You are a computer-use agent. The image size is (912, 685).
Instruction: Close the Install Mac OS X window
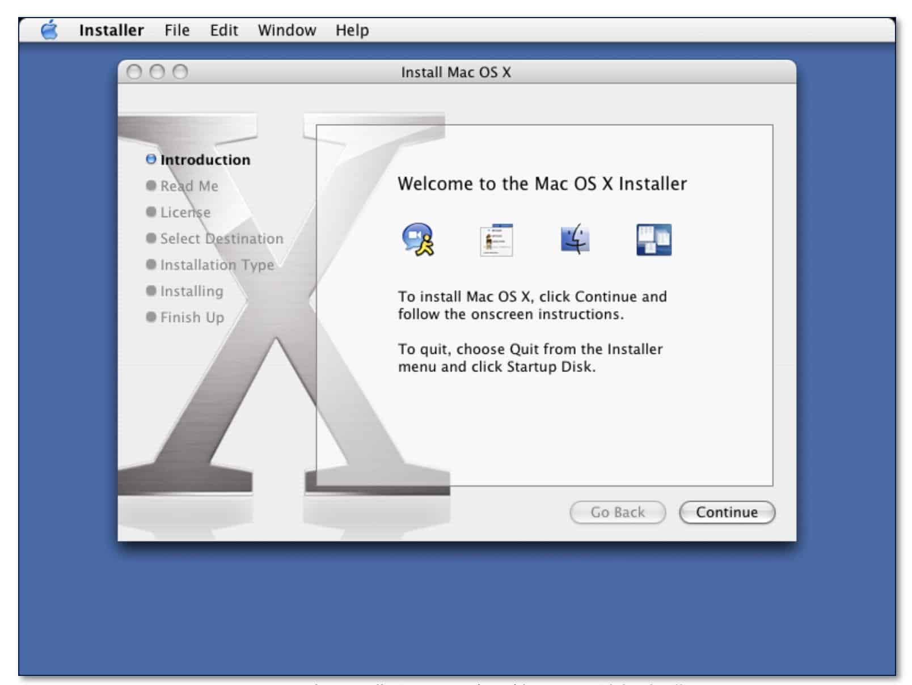pos(134,72)
